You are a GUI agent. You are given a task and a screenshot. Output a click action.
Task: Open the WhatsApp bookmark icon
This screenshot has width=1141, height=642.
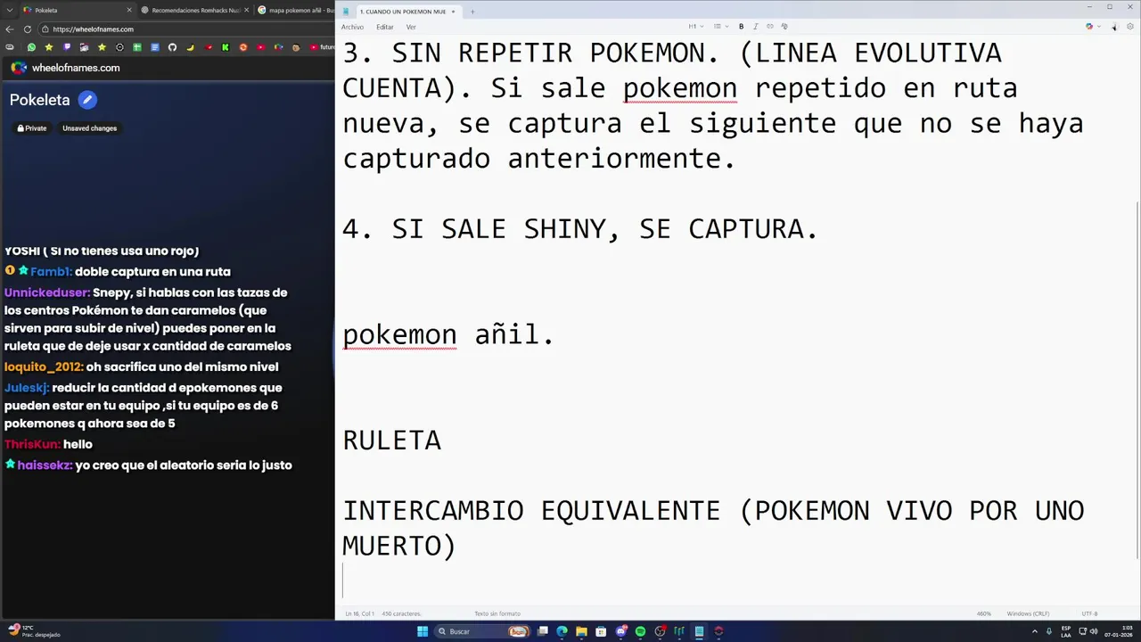(x=31, y=47)
